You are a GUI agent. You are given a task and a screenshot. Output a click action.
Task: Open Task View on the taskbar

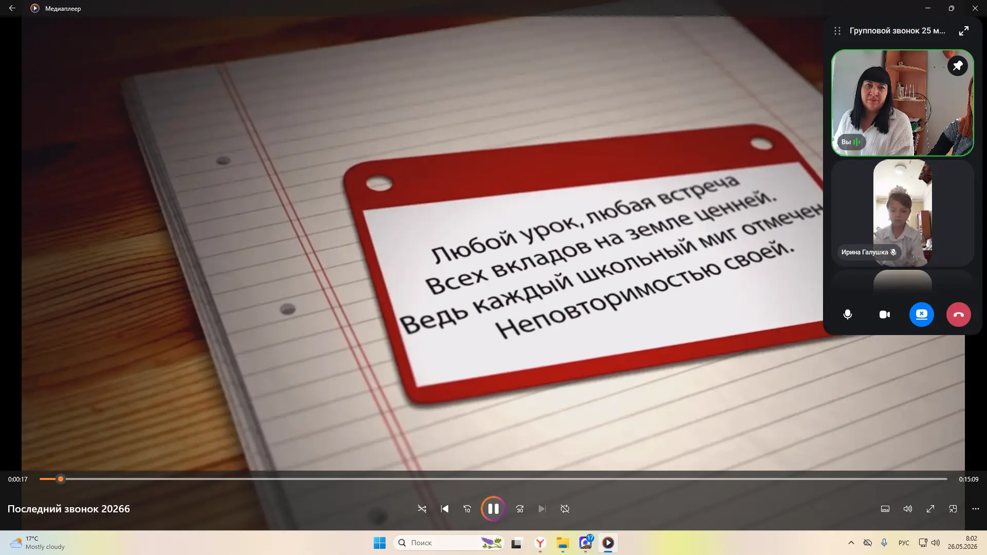tap(517, 543)
